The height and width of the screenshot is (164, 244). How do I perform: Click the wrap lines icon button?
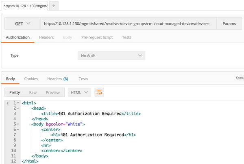[99, 92]
